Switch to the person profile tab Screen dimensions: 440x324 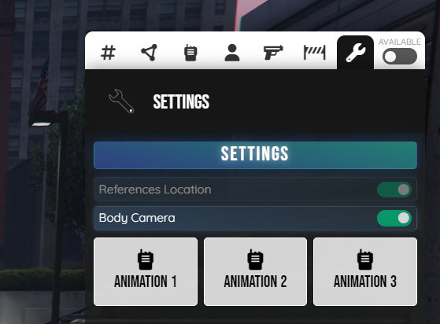232,53
